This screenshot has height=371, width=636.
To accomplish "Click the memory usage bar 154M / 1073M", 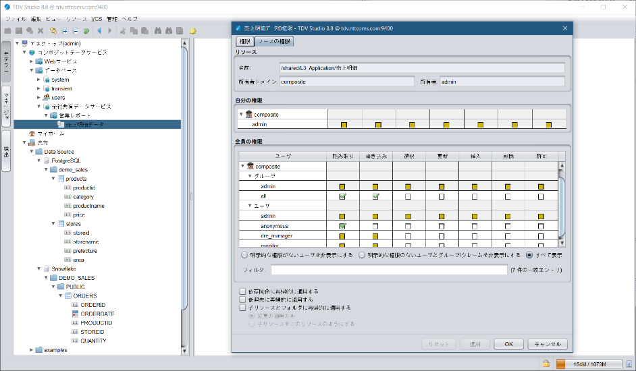I will 589,364.
